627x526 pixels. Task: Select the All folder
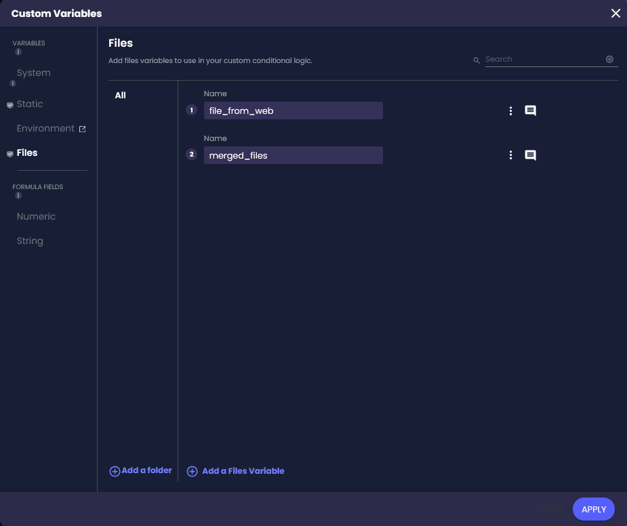point(121,95)
